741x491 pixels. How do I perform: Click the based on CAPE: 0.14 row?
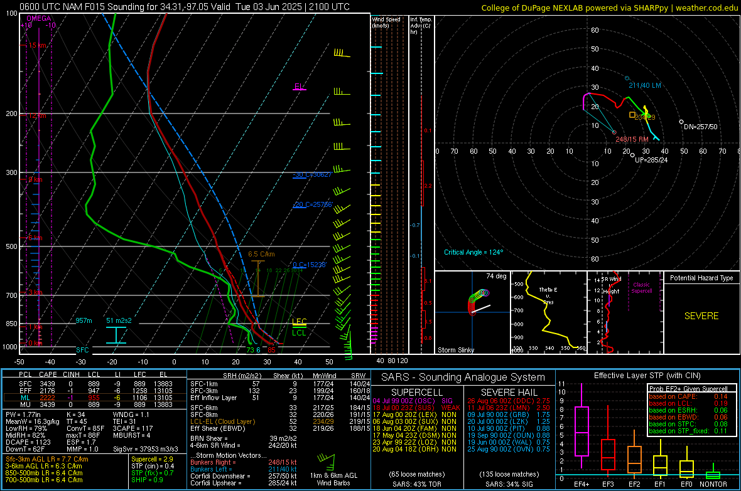click(x=688, y=396)
